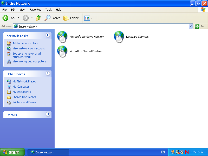Screen dimensions: 208x156
Task: Go to My Computer link
Action: [21, 87]
